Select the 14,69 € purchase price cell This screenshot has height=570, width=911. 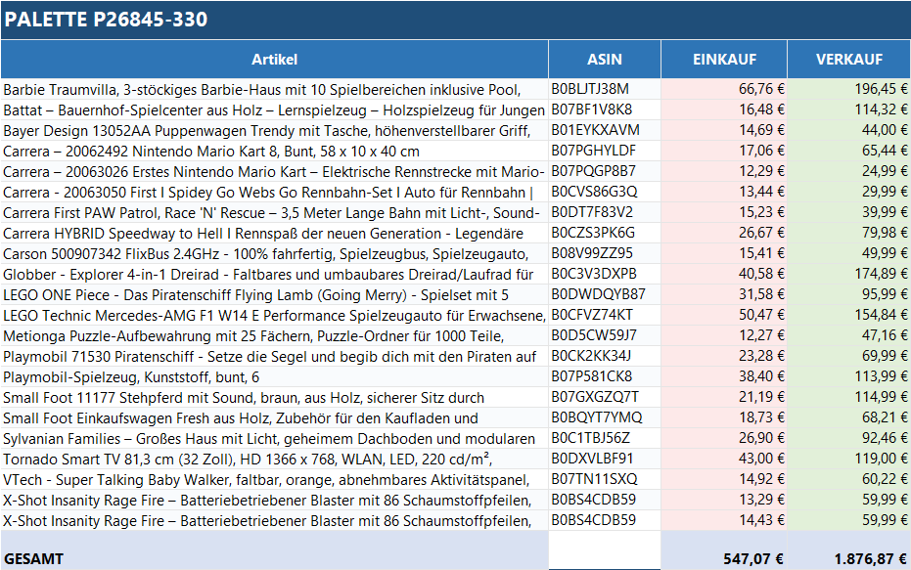pos(724,130)
